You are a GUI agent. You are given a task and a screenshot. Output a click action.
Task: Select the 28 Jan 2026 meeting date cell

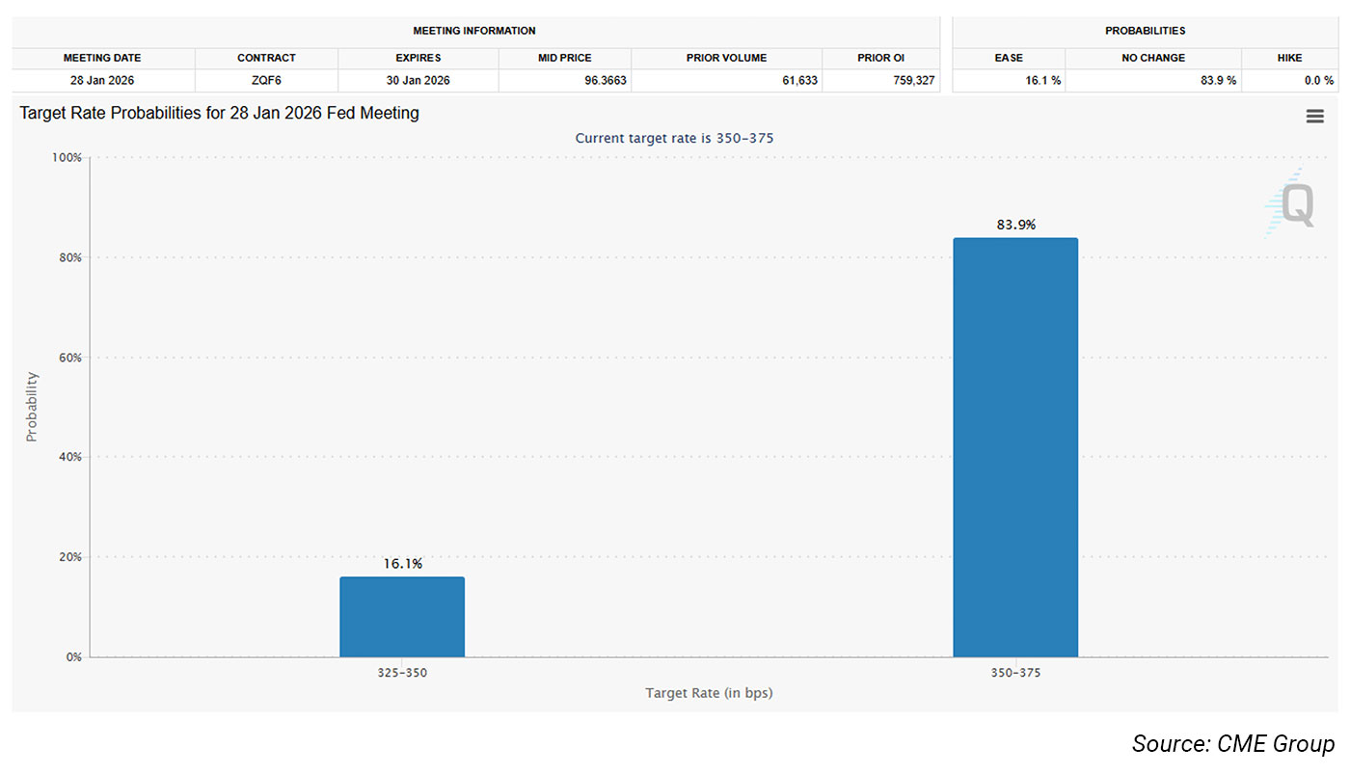coord(102,80)
